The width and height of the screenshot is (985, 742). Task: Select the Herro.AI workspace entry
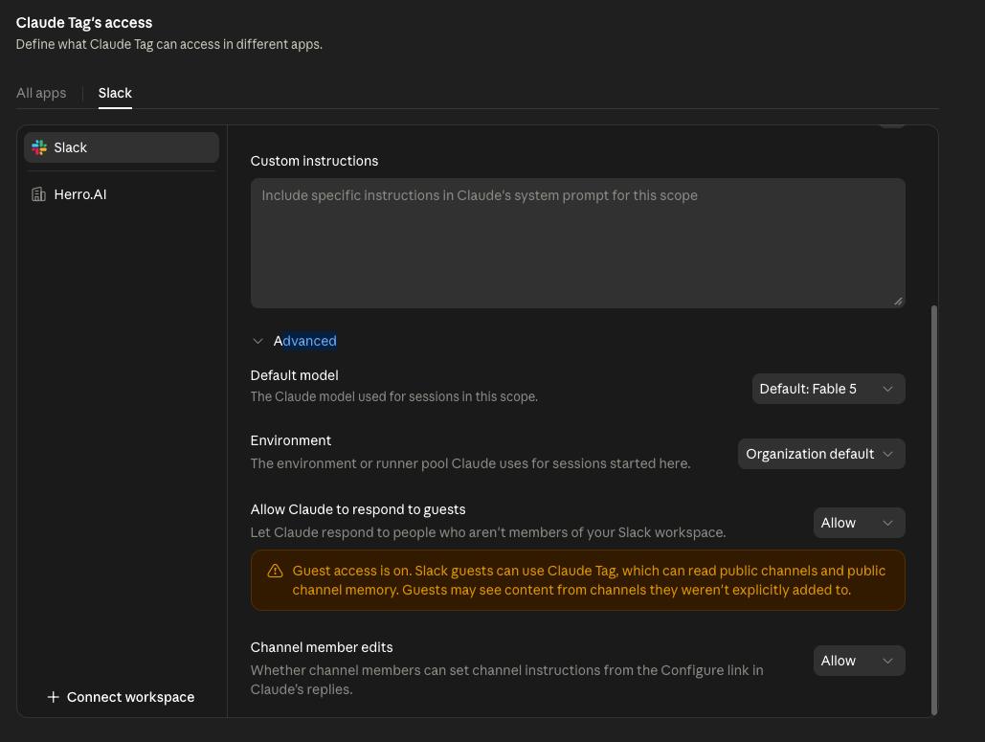click(x=122, y=194)
